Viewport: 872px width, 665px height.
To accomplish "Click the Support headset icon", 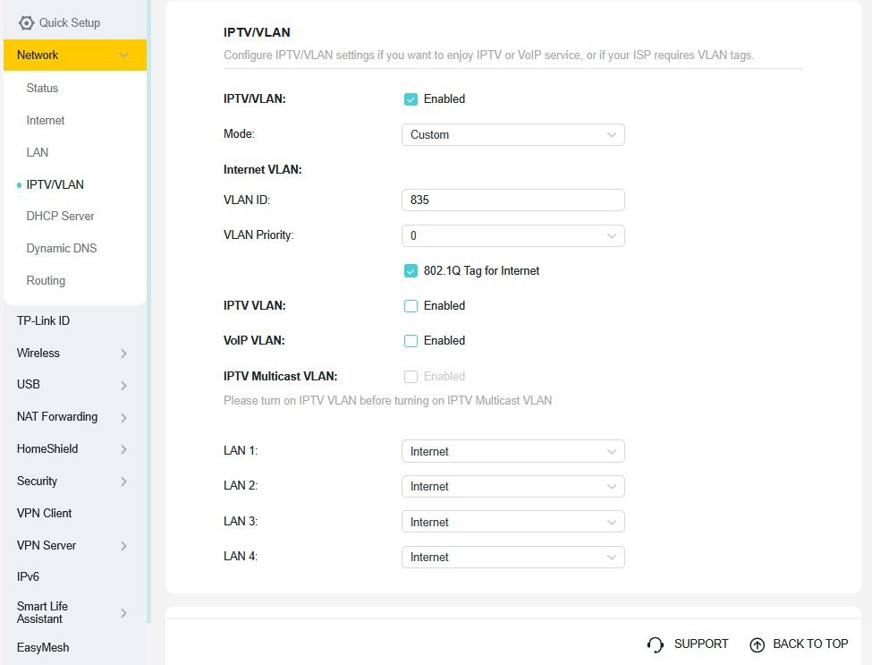I will point(656,644).
